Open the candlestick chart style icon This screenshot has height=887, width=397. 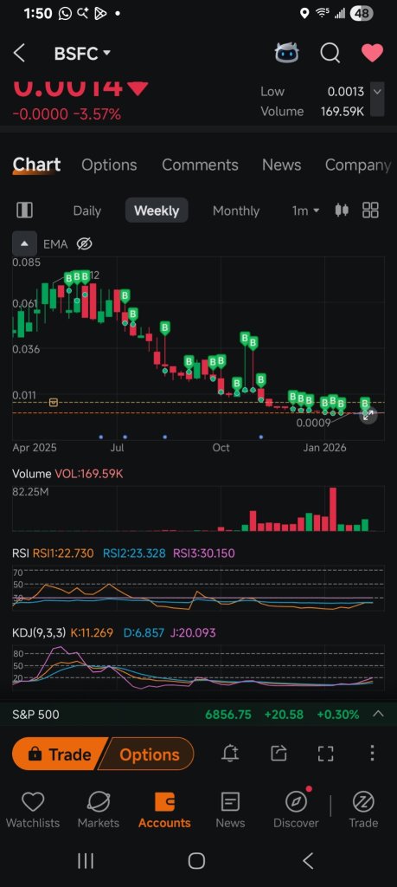342,210
